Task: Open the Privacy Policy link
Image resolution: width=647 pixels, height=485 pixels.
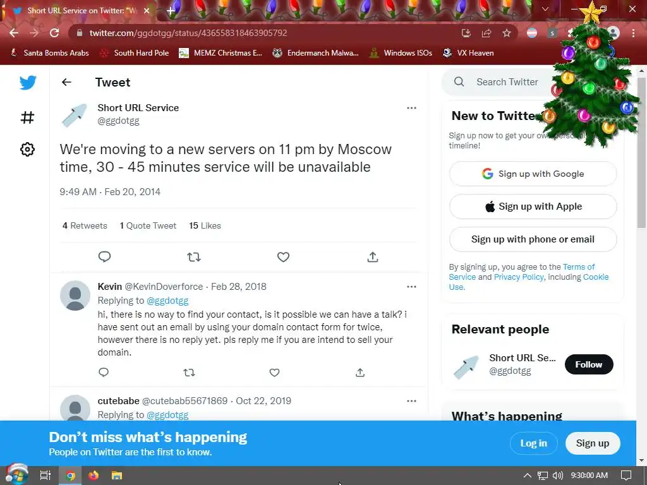Action: [x=519, y=277]
